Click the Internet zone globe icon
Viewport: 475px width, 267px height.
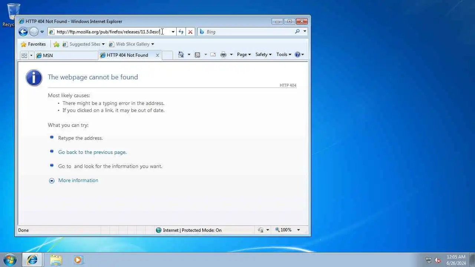[159, 230]
